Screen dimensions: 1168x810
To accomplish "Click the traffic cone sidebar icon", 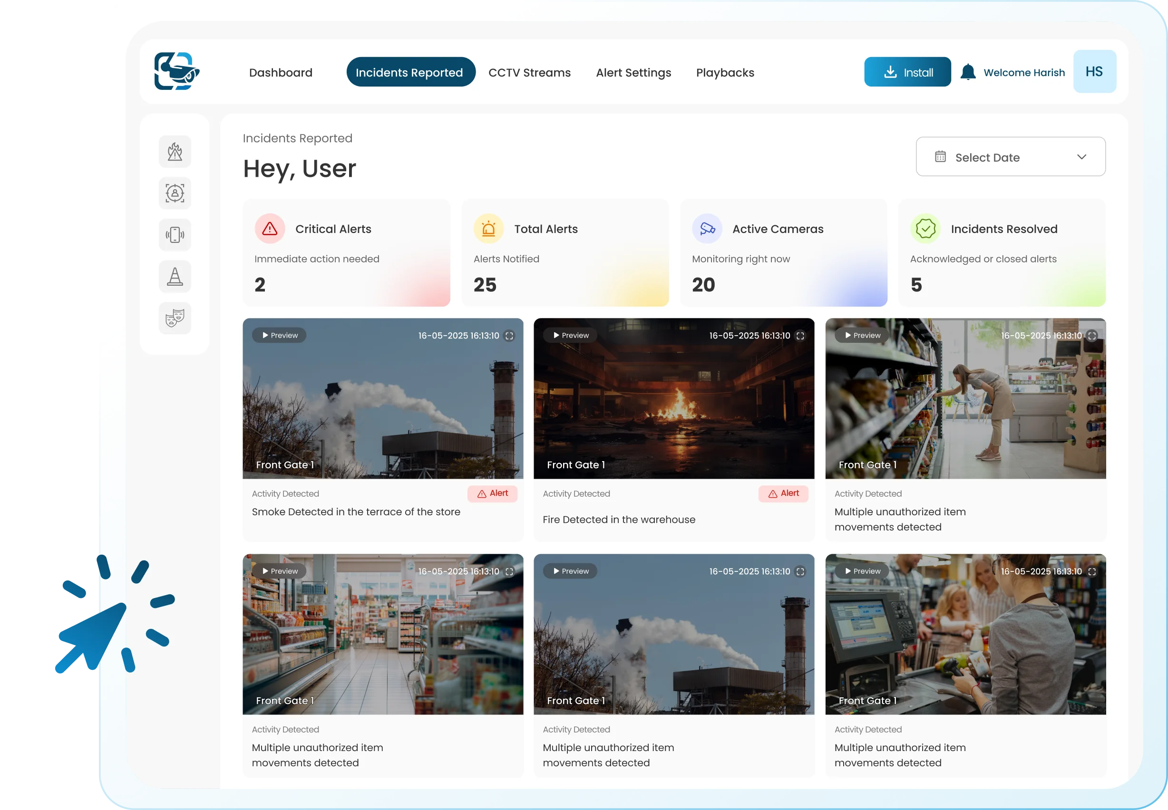I will [x=175, y=277].
